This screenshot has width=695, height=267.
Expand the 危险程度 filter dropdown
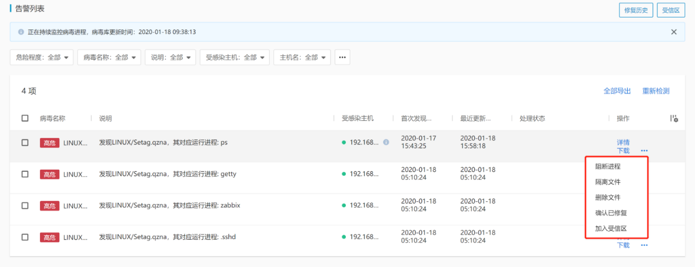point(42,57)
